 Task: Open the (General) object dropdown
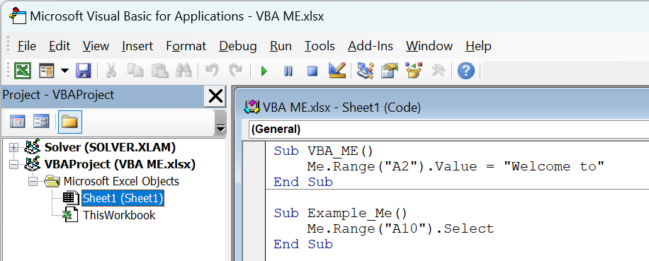click(x=448, y=129)
